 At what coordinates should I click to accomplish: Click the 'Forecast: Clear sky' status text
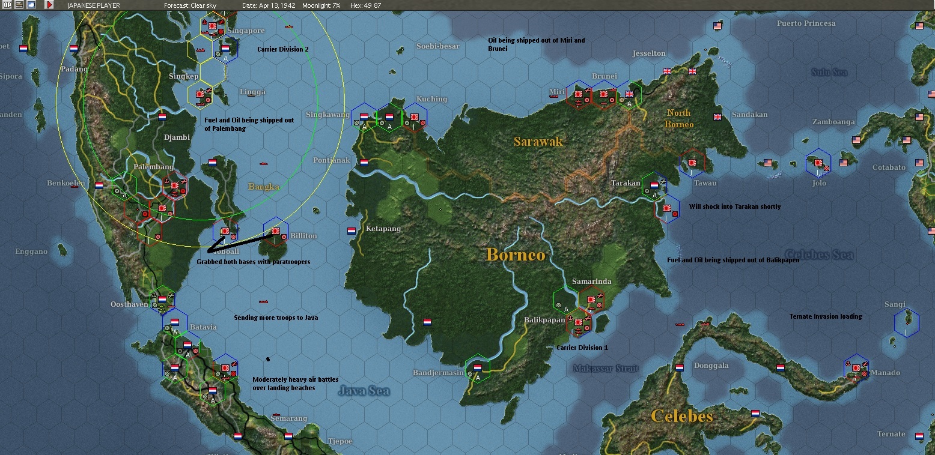[x=190, y=5]
